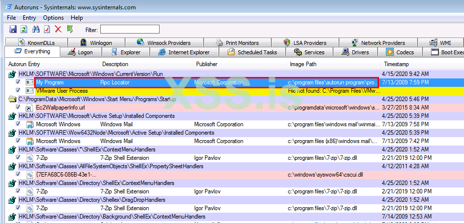Sort by Autorun Entry column header

[x=52, y=64]
